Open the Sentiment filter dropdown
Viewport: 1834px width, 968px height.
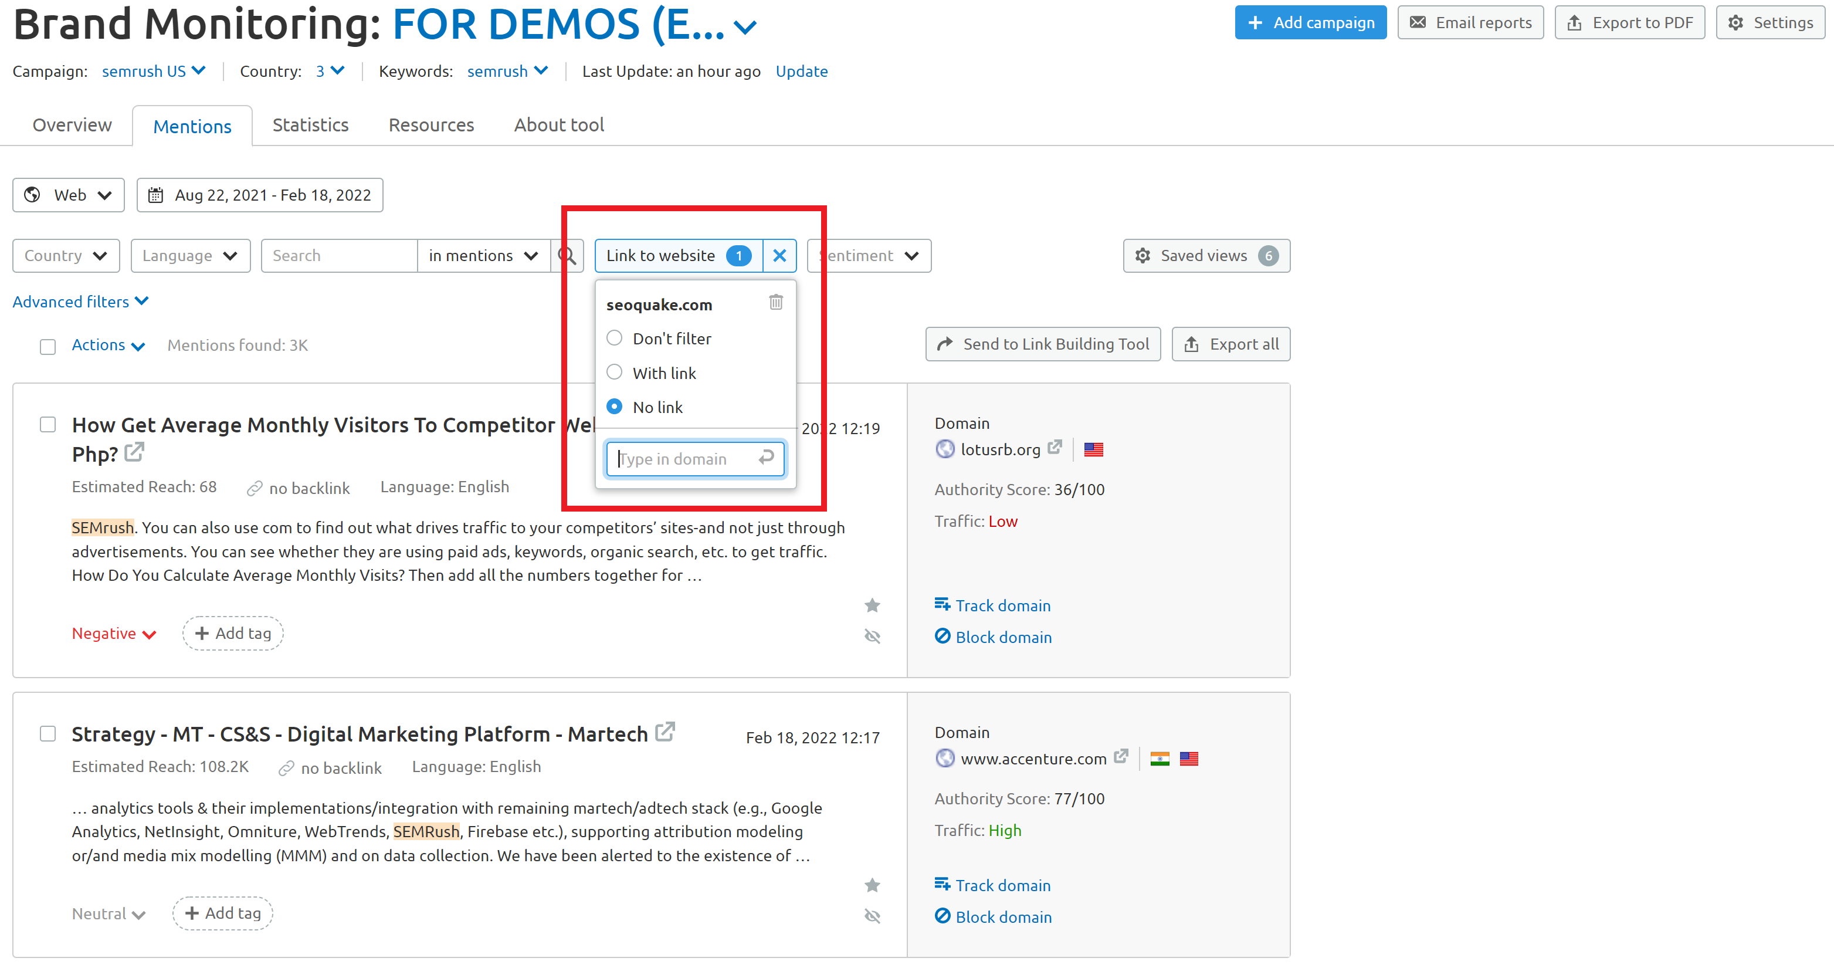point(869,256)
